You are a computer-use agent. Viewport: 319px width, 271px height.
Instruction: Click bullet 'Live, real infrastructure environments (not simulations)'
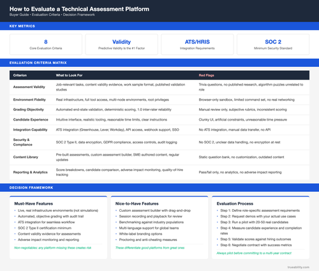point(58,210)
